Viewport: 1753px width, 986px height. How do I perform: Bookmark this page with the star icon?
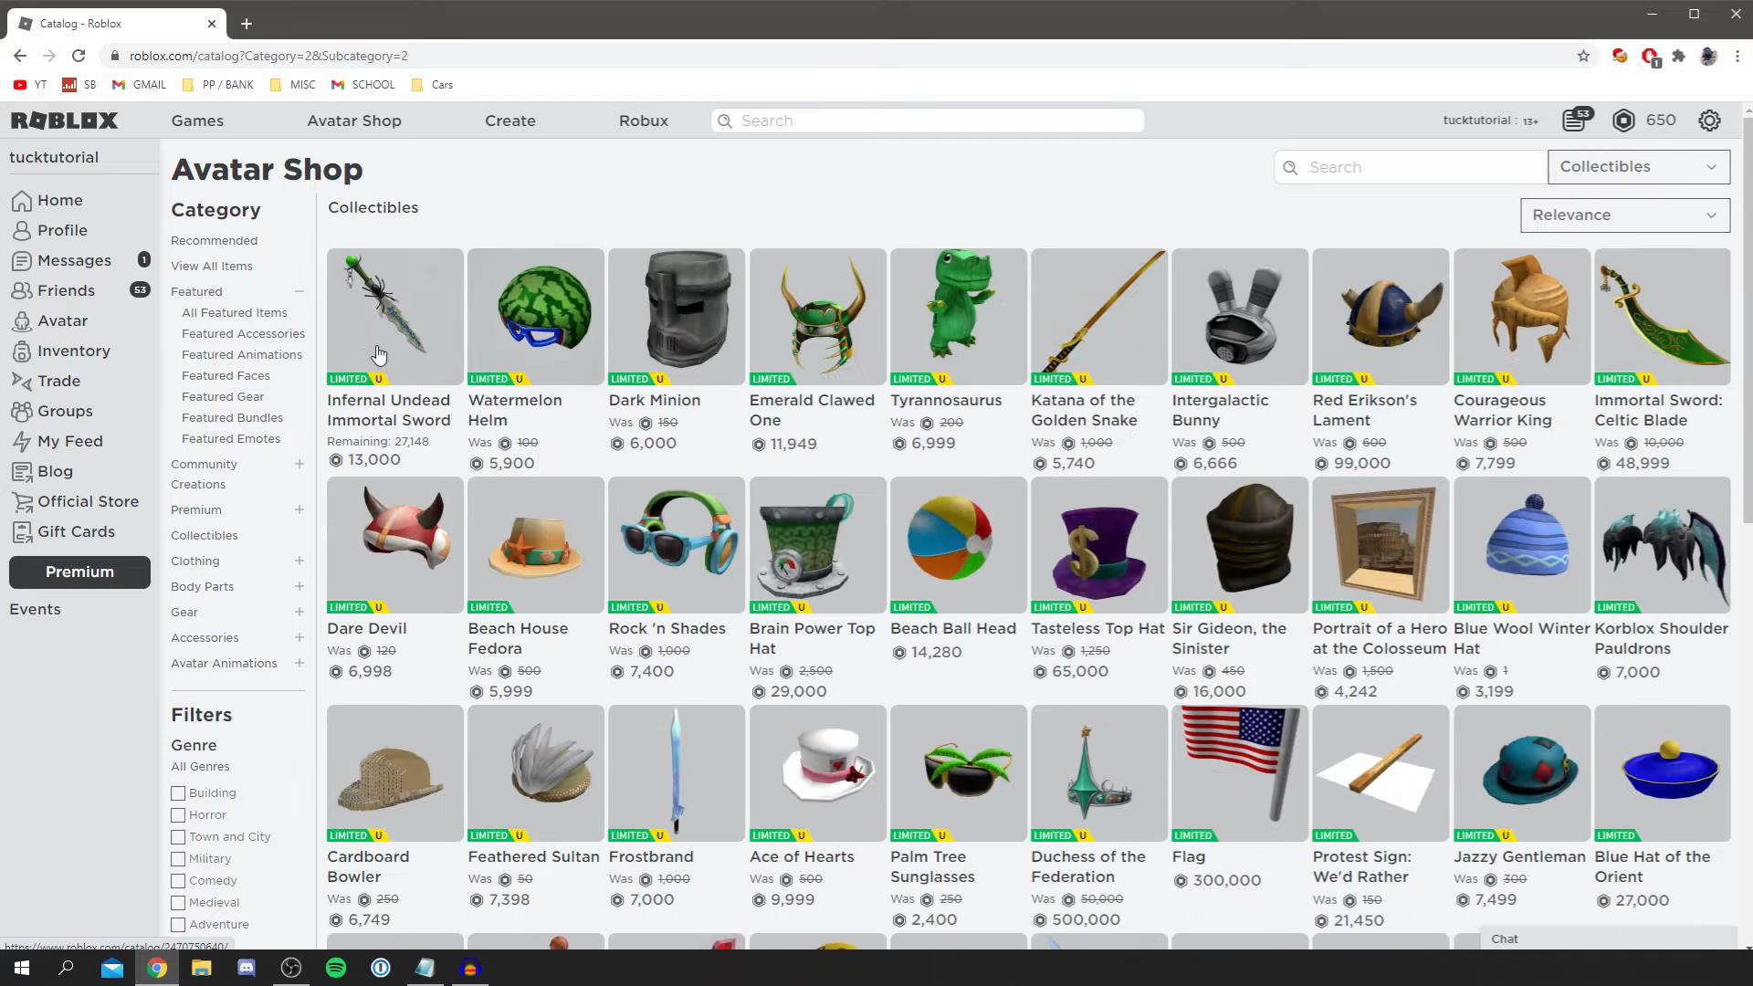pos(1583,56)
